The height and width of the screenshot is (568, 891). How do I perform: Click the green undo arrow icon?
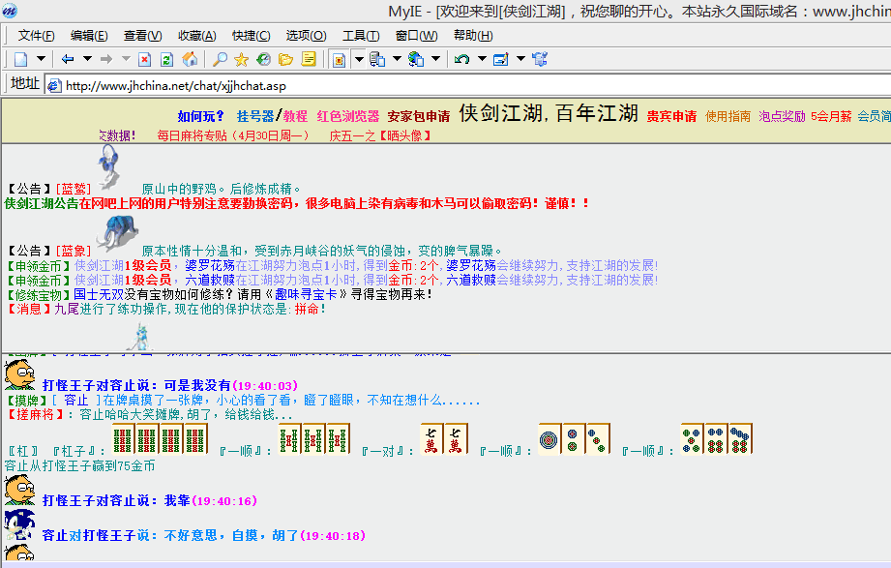click(x=462, y=59)
